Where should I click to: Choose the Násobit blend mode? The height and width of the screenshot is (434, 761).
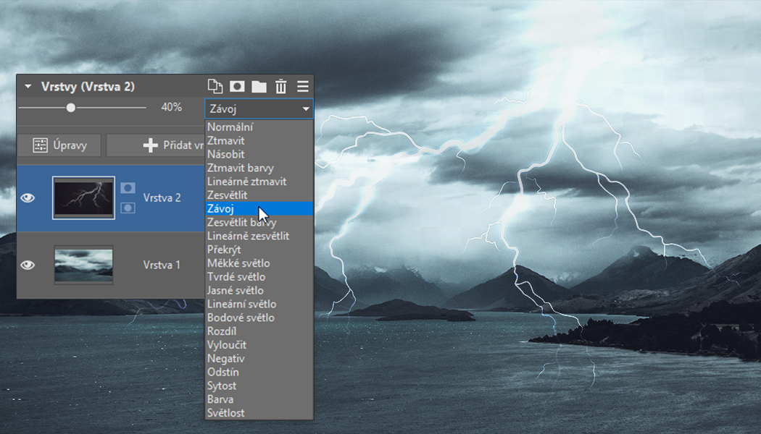pyautogui.click(x=259, y=154)
